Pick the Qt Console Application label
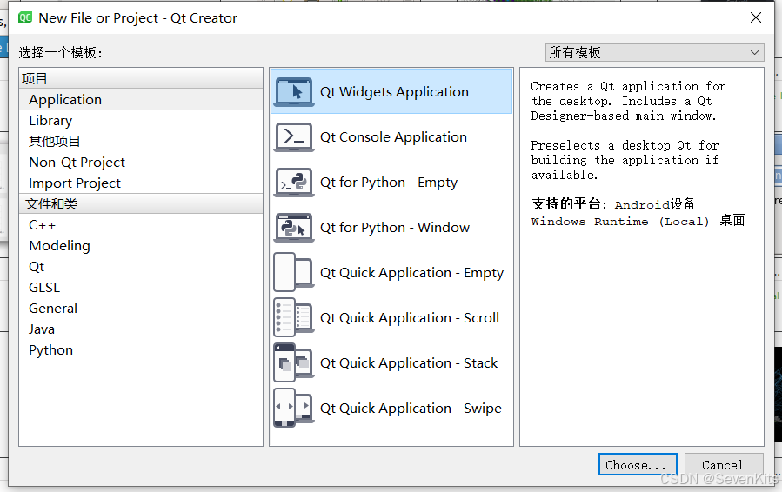The height and width of the screenshot is (492, 782). [x=393, y=137]
